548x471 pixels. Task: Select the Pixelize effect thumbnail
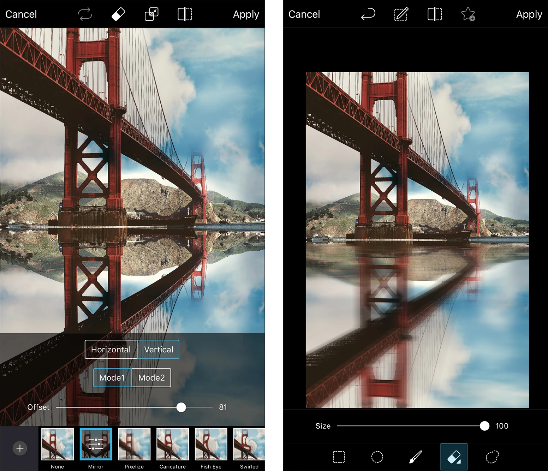[134, 443]
